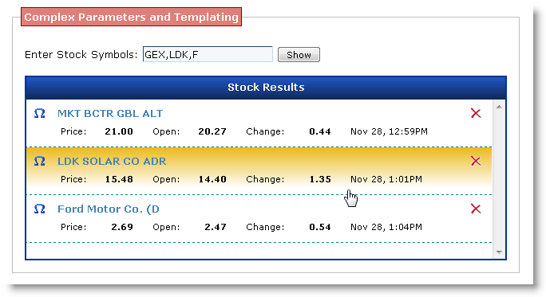Click the scrollbar down arrow in results list
This screenshot has height=297, width=546.
coord(499,252)
